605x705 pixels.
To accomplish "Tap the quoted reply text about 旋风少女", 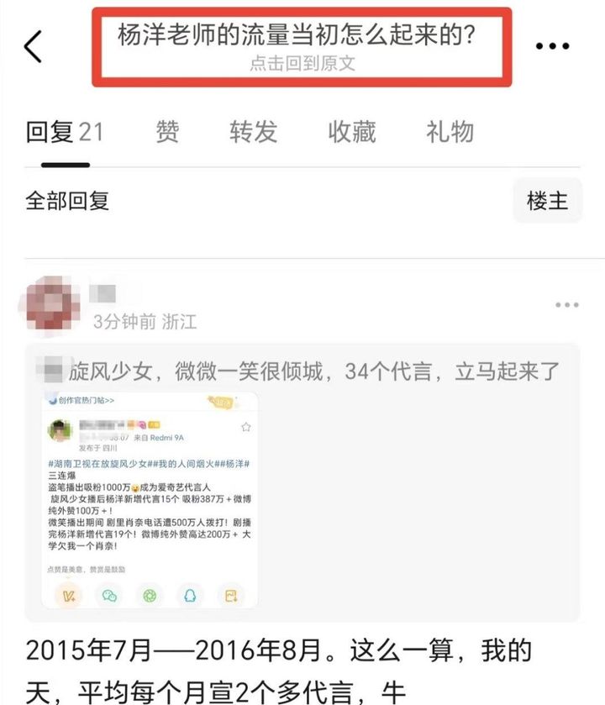I will point(313,372).
